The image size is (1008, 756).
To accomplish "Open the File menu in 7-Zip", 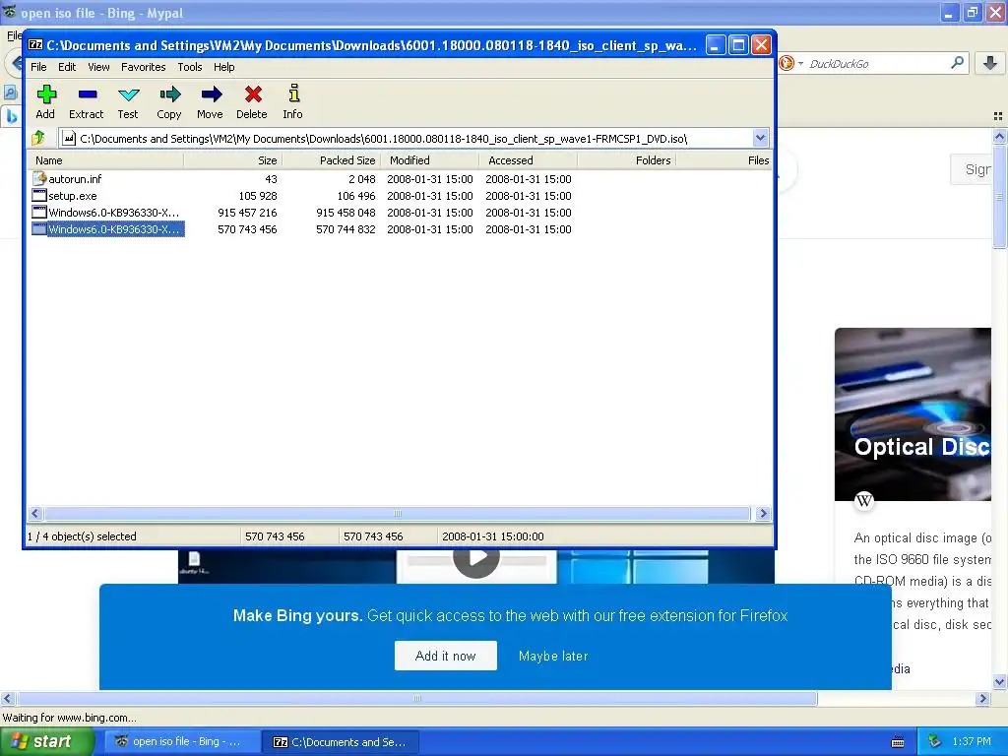I will (x=38, y=67).
